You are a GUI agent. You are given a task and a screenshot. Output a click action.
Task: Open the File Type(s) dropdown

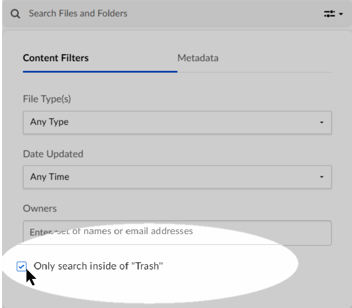(x=177, y=122)
